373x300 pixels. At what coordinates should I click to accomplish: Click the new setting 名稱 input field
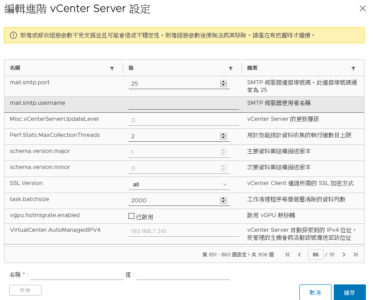(x=77, y=275)
